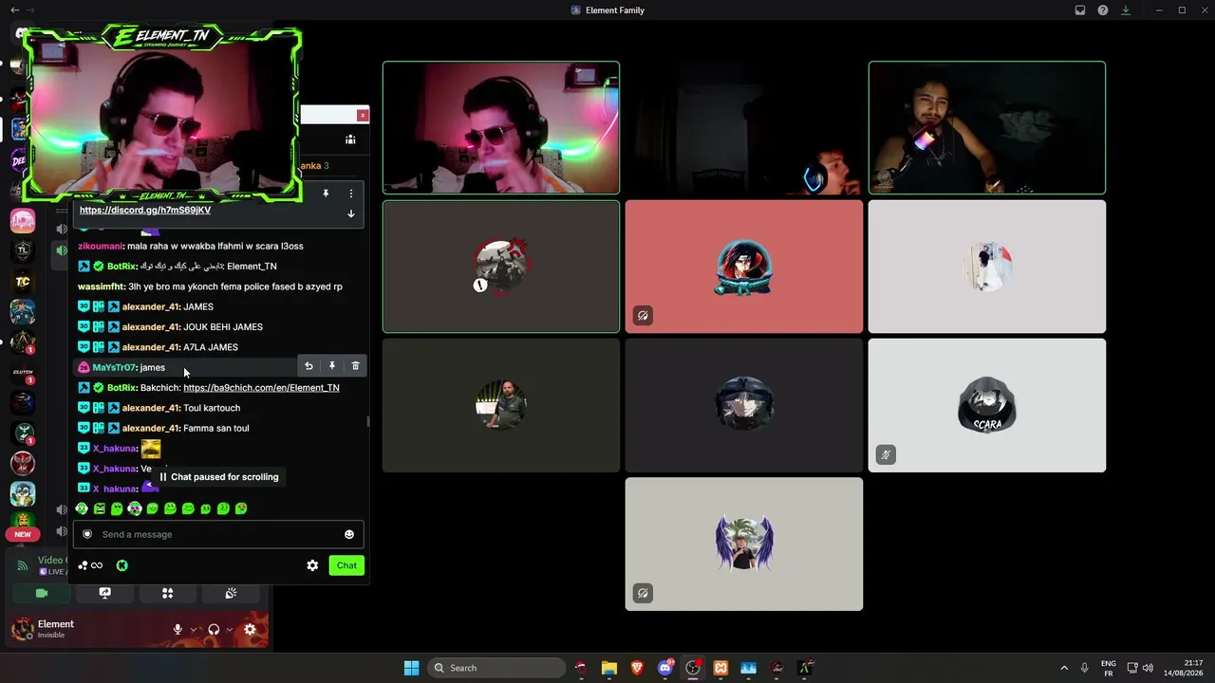This screenshot has width=1215, height=683.
Task: Open Brave browser from taskbar
Action: 637,668
